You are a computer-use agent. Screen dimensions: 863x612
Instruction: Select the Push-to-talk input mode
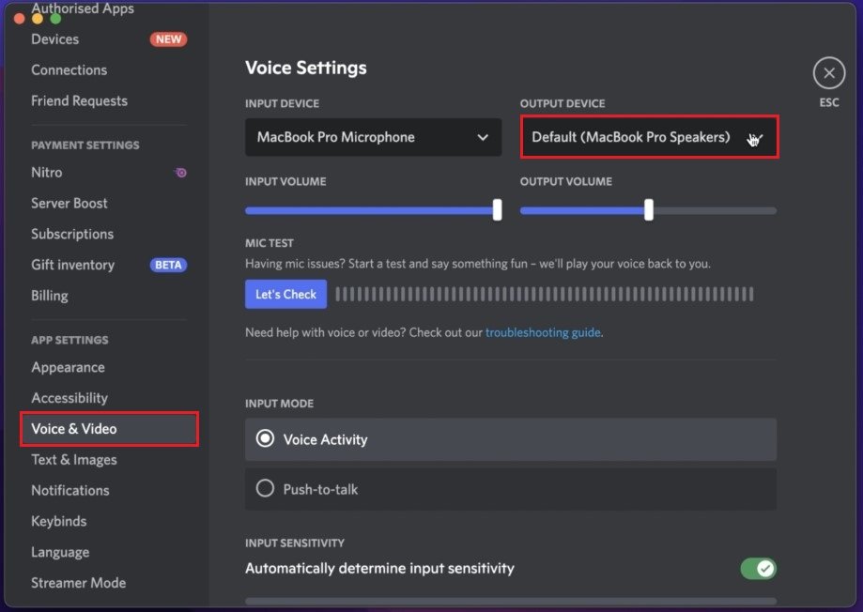[x=266, y=489]
